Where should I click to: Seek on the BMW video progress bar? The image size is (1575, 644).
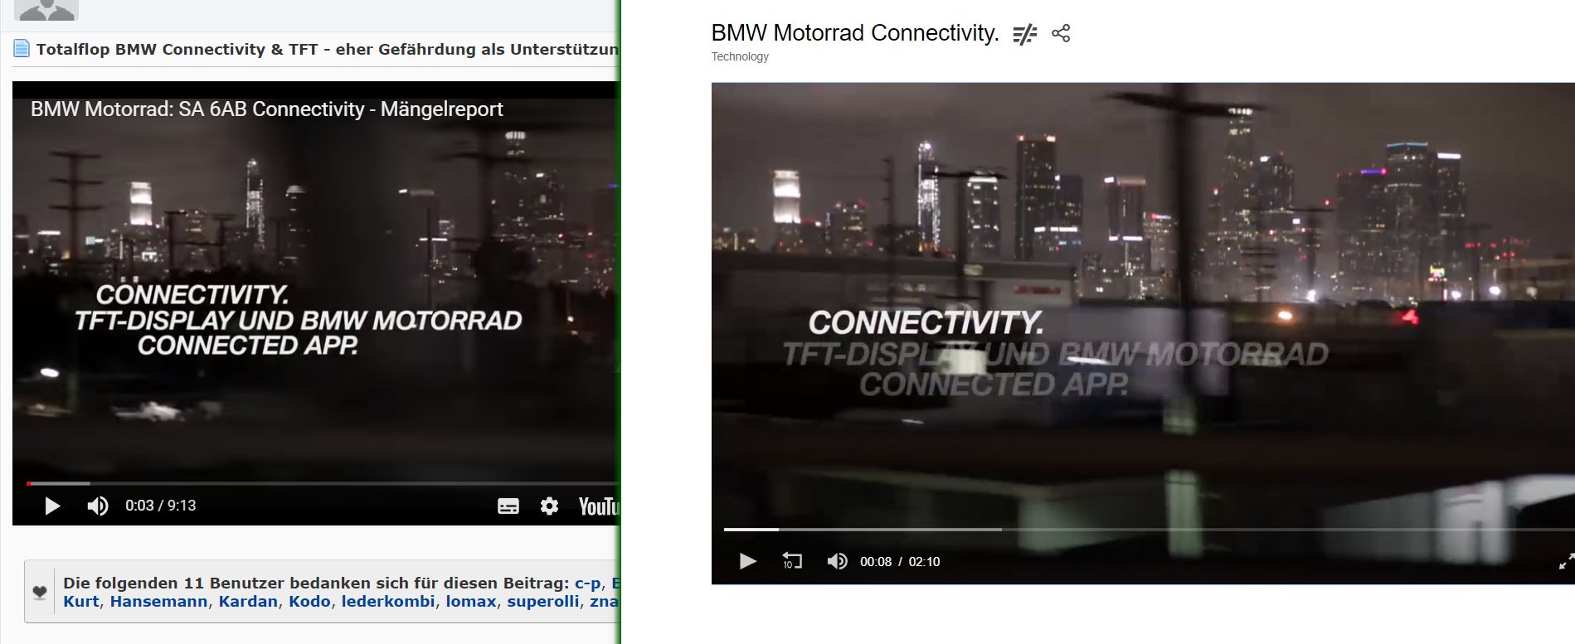tap(1149, 529)
